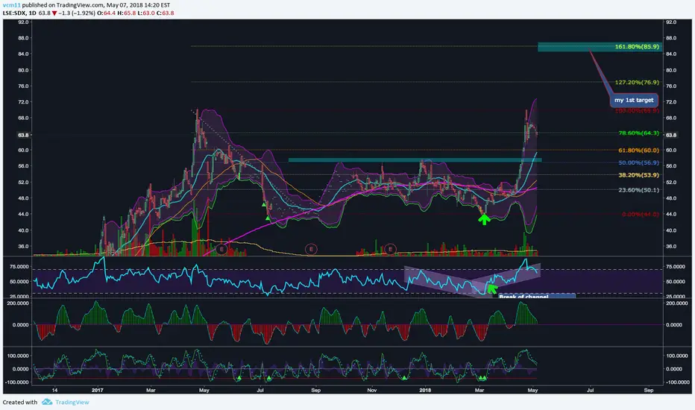Click the red down triangle beside 63.8 in header

click(x=54, y=13)
